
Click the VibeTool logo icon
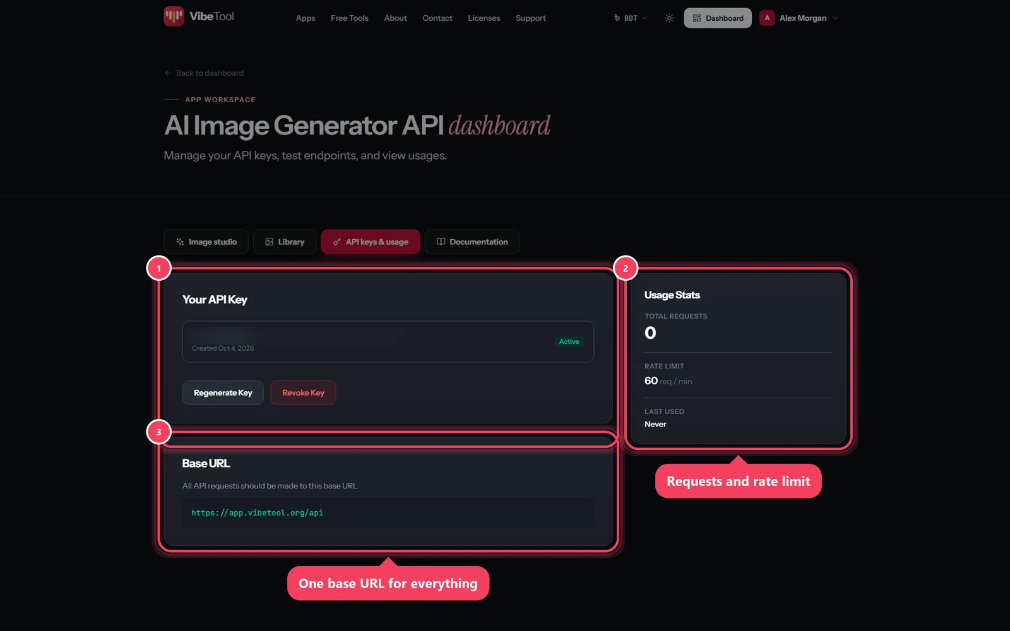point(174,16)
